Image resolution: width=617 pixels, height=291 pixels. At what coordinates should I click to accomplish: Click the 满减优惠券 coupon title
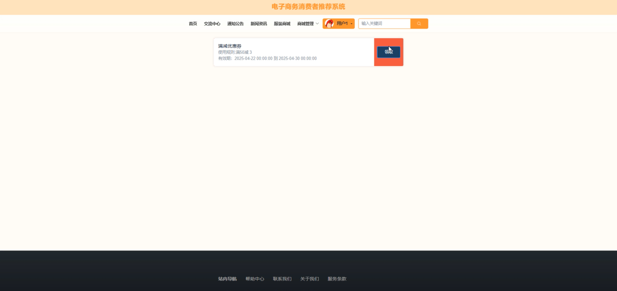(x=230, y=46)
